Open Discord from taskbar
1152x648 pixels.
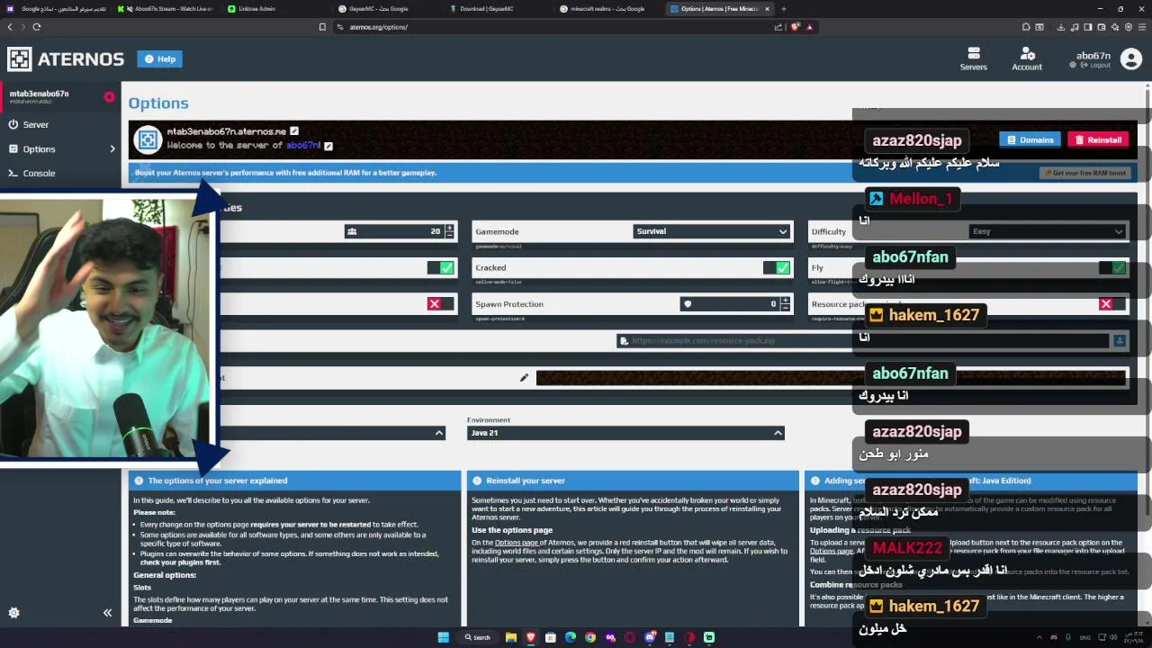click(x=650, y=637)
